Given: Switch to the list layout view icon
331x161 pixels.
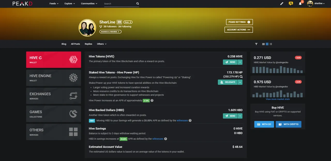Looking at the screenshot, I should tap(264, 44).
